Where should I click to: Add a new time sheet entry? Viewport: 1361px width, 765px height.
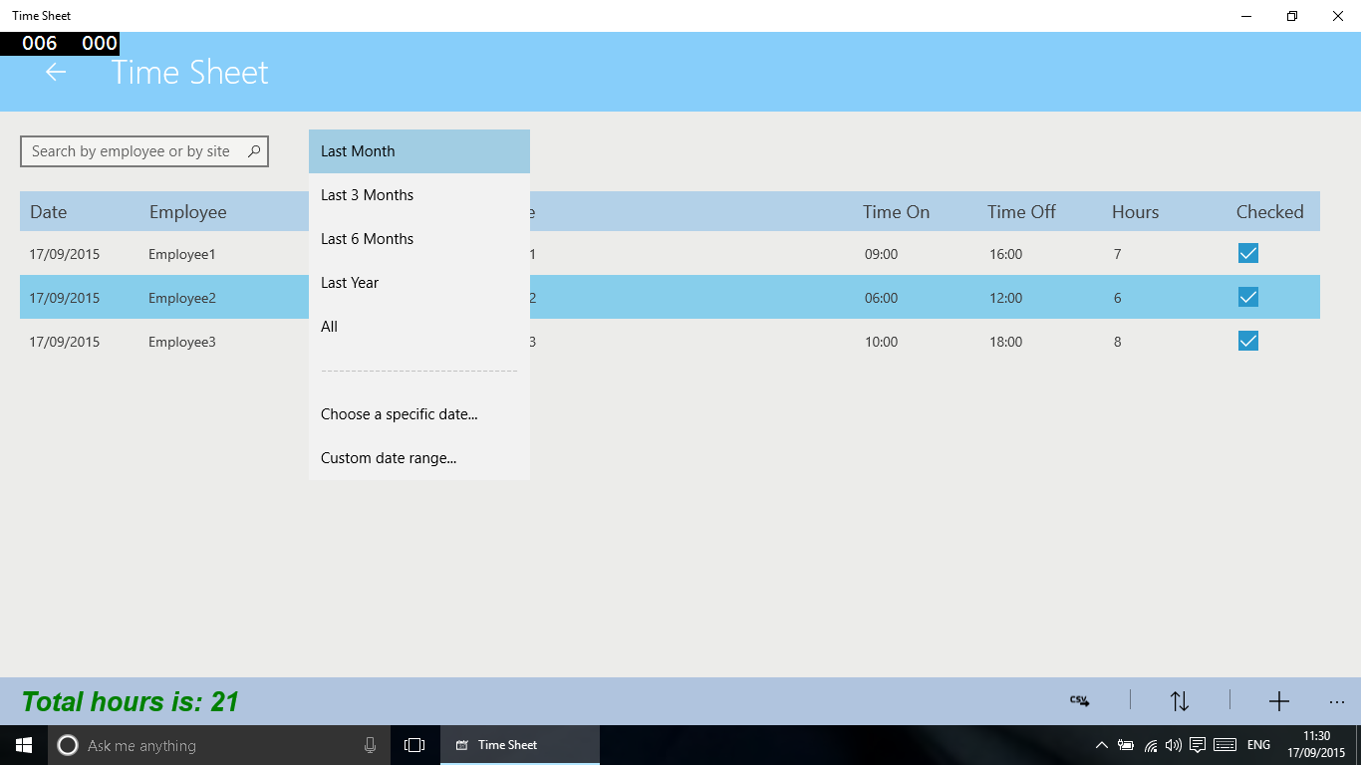pos(1279,701)
